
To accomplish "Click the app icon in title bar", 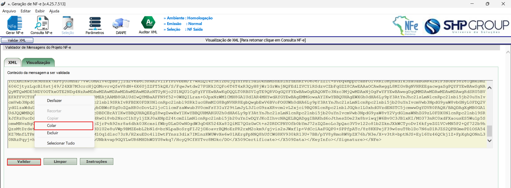I will [x=3, y=4].
